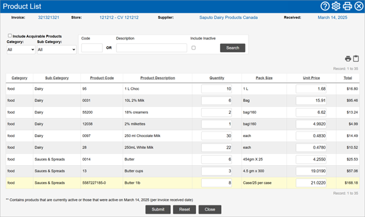The height and width of the screenshot is (217, 365).
Task: Edit unit price 6.62 for 18% creamers
Action: tap(311, 113)
